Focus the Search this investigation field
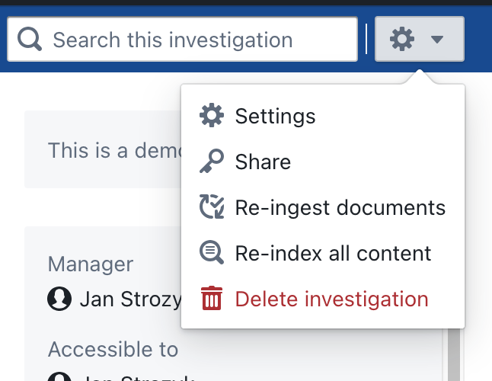492x381 pixels. [x=182, y=39]
